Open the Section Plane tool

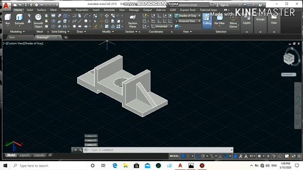tap(133, 21)
